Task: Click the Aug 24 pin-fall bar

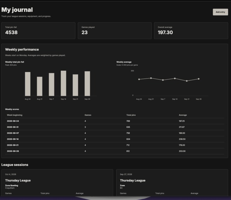Action: [x=28, y=84]
